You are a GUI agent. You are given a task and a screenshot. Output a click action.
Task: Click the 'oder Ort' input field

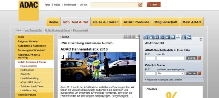170,58
